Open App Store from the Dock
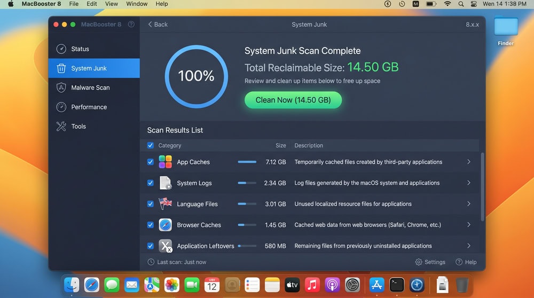This screenshot has width=534, height=298. point(376,285)
